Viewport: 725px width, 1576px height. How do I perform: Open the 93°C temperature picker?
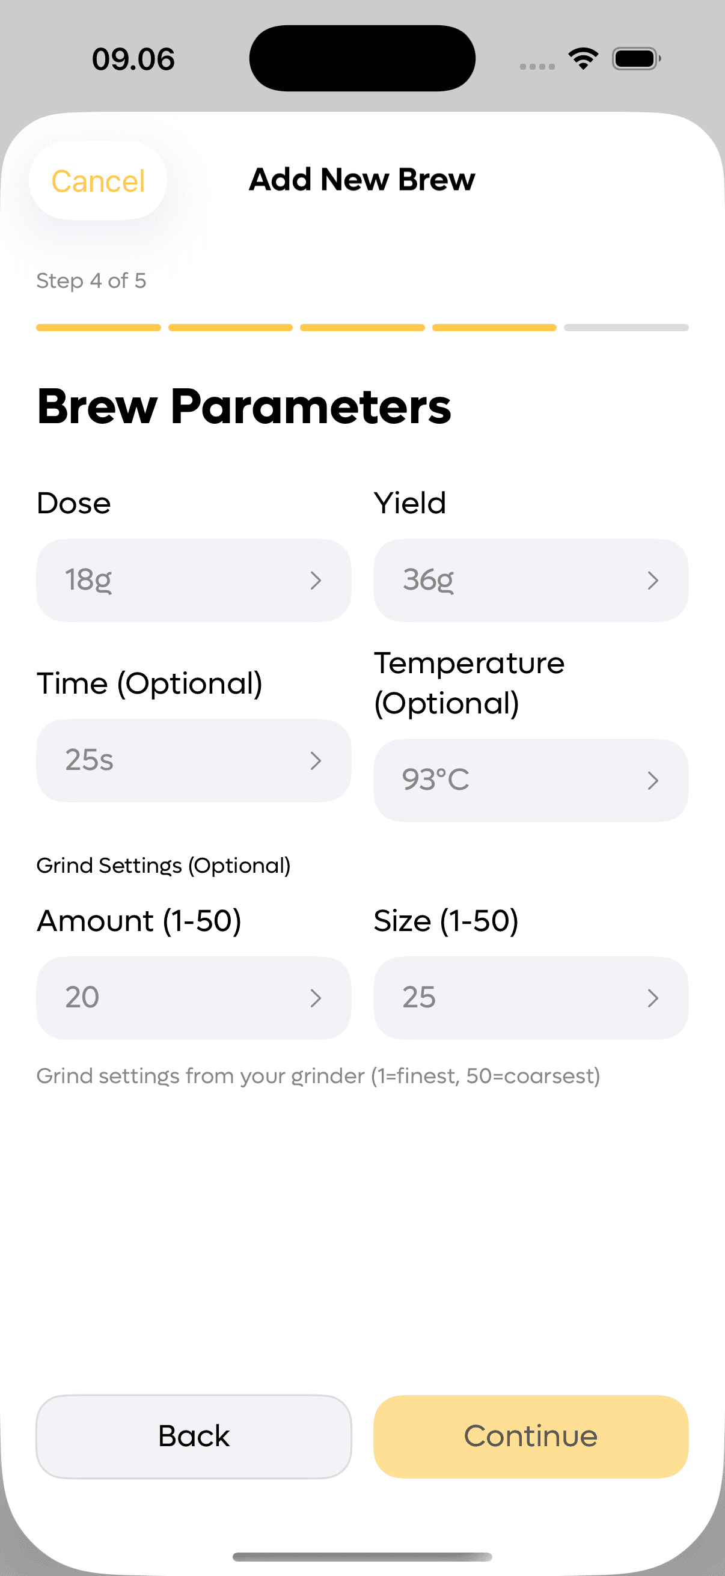(530, 780)
